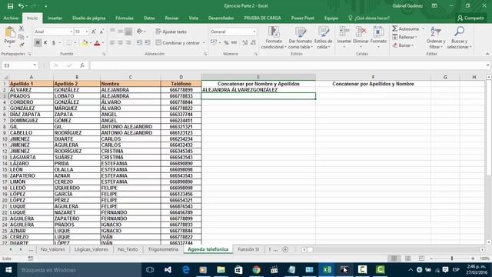Align text left in cell
This screenshot has height=277, width=492.
pyautogui.click(x=112, y=43)
